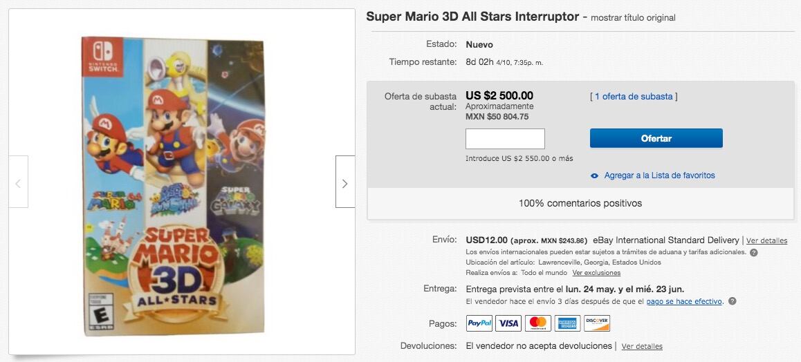Click the VISA card icon
This screenshot has width=801, height=362.
click(508, 323)
